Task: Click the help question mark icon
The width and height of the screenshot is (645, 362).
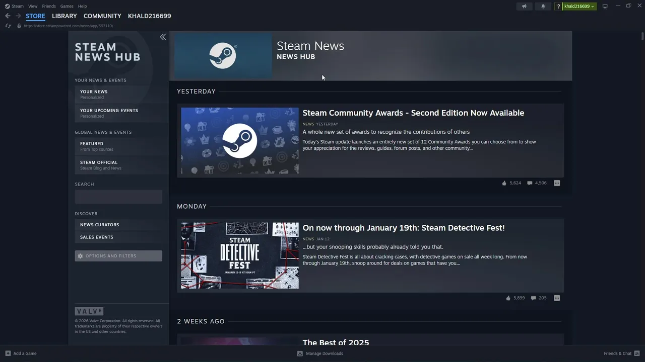Action: pyautogui.click(x=558, y=6)
